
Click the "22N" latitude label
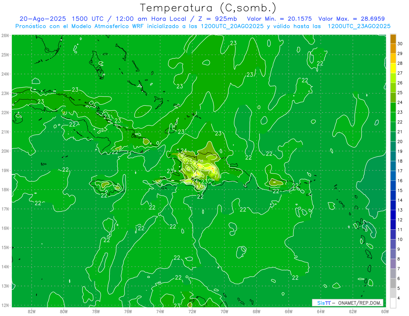tap(5, 112)
